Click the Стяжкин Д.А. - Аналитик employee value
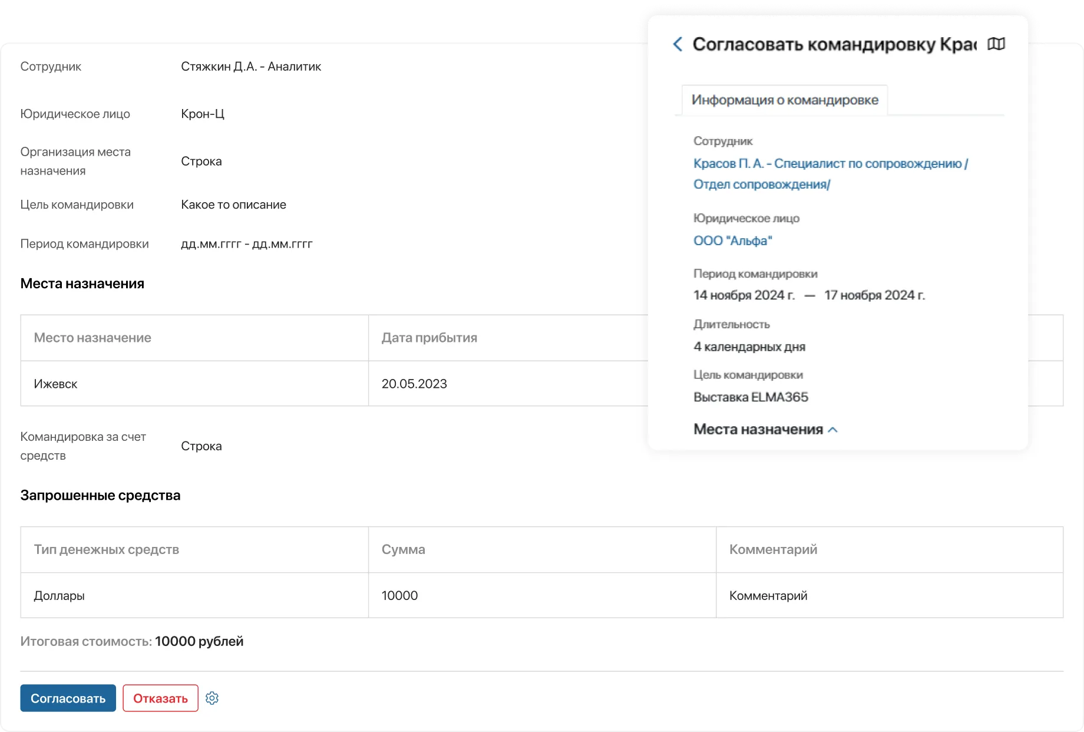The width and height of the screenshot is (1084, 732). coord(251,67)
